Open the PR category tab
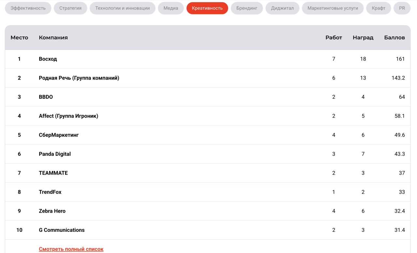 pyautogui.click(x=402, y=8)
